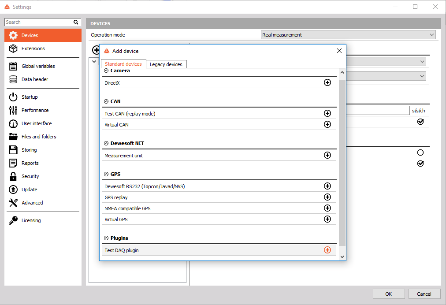Open Devices settings in sidebar
446x305 pixels.
coord(43,35)
